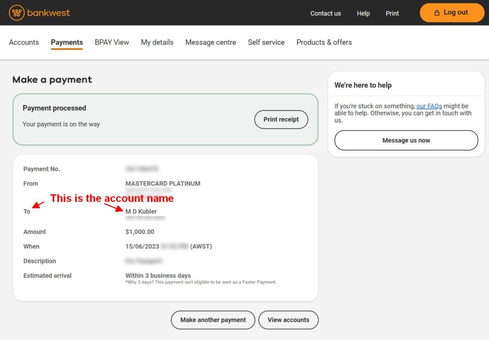The height and width of the screenshot is (340, 489).
Task: Click the View accounts button
Action: click(x=288, y=320)
